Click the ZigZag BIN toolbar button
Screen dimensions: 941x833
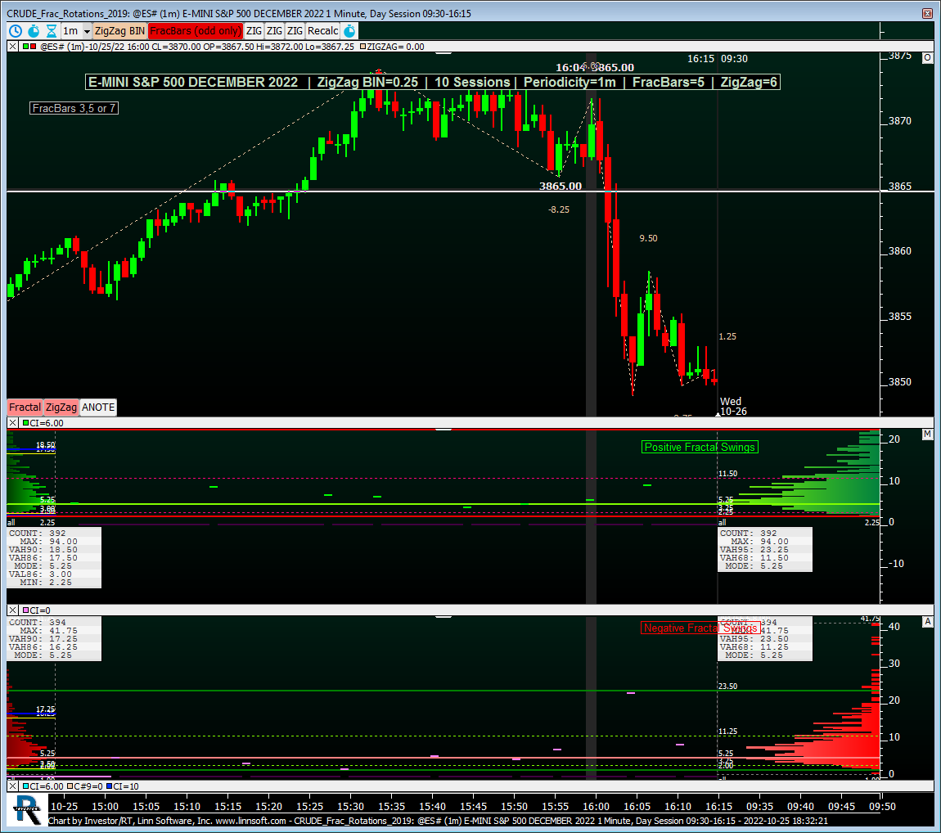click(119, 31)
